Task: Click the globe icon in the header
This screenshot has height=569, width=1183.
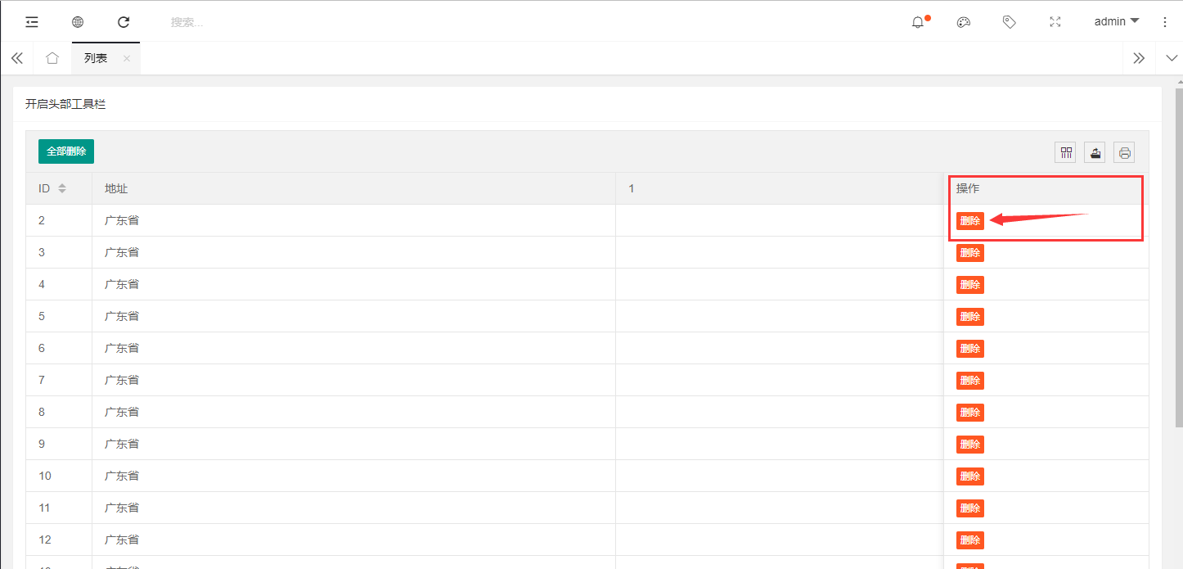Action: [x=78, y=22]
